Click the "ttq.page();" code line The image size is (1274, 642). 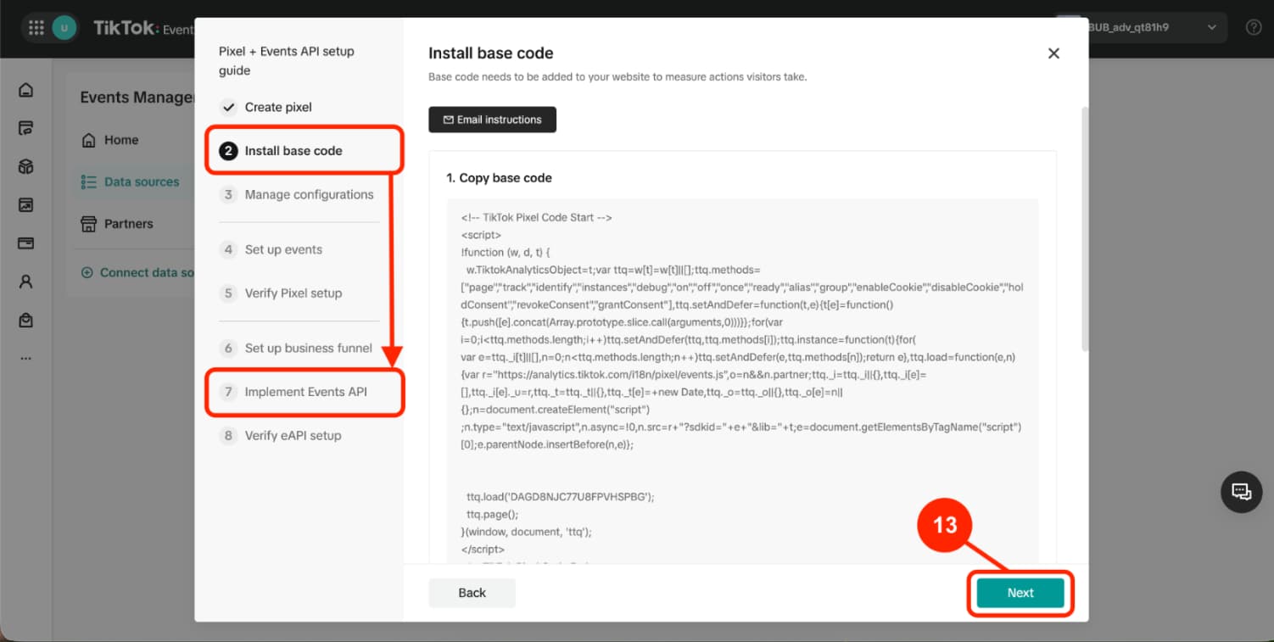[x=492, y=514]
